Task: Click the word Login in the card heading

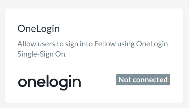Action: tap(48, 29)
